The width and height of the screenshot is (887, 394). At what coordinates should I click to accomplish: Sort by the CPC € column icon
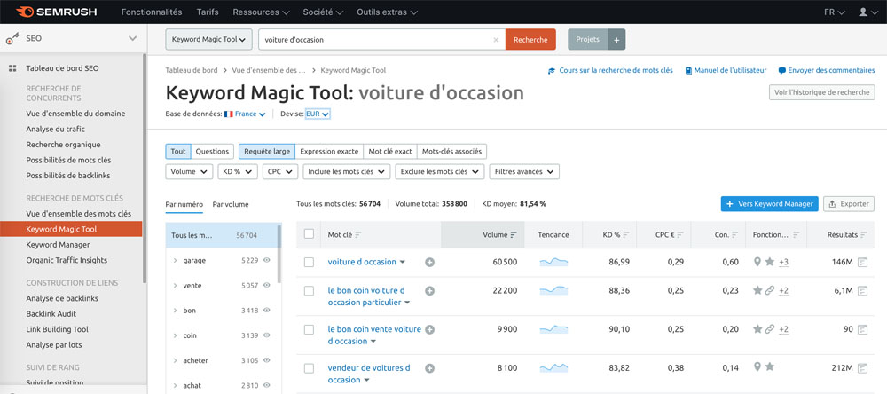[x=680, y=235]
